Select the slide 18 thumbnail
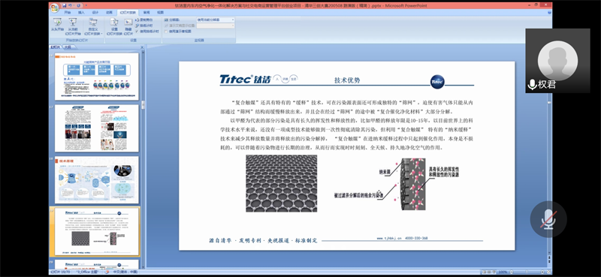601x277 pixels. pyautogui.click(x=97, y=179)
